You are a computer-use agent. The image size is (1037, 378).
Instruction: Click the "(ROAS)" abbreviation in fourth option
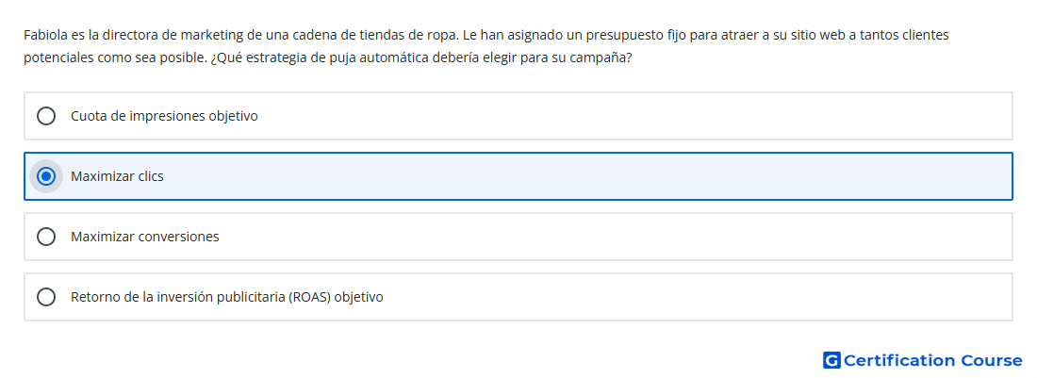(310, 297)
